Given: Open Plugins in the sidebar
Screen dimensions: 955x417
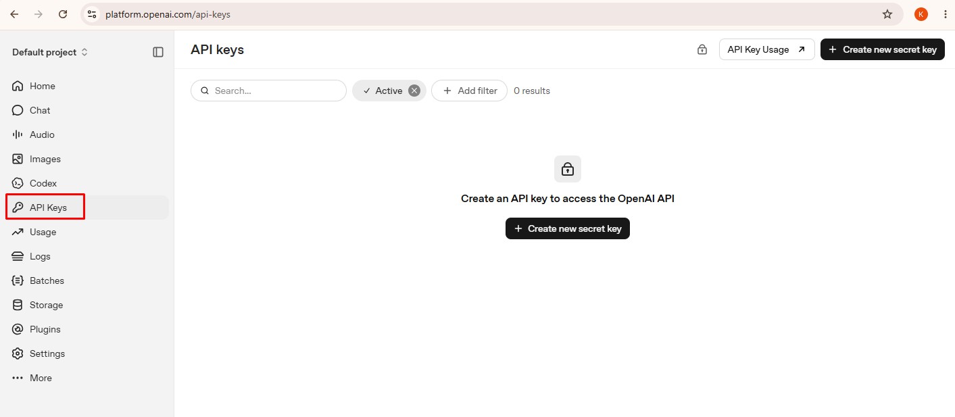Looking at the screenshot, I should point(87,329).
